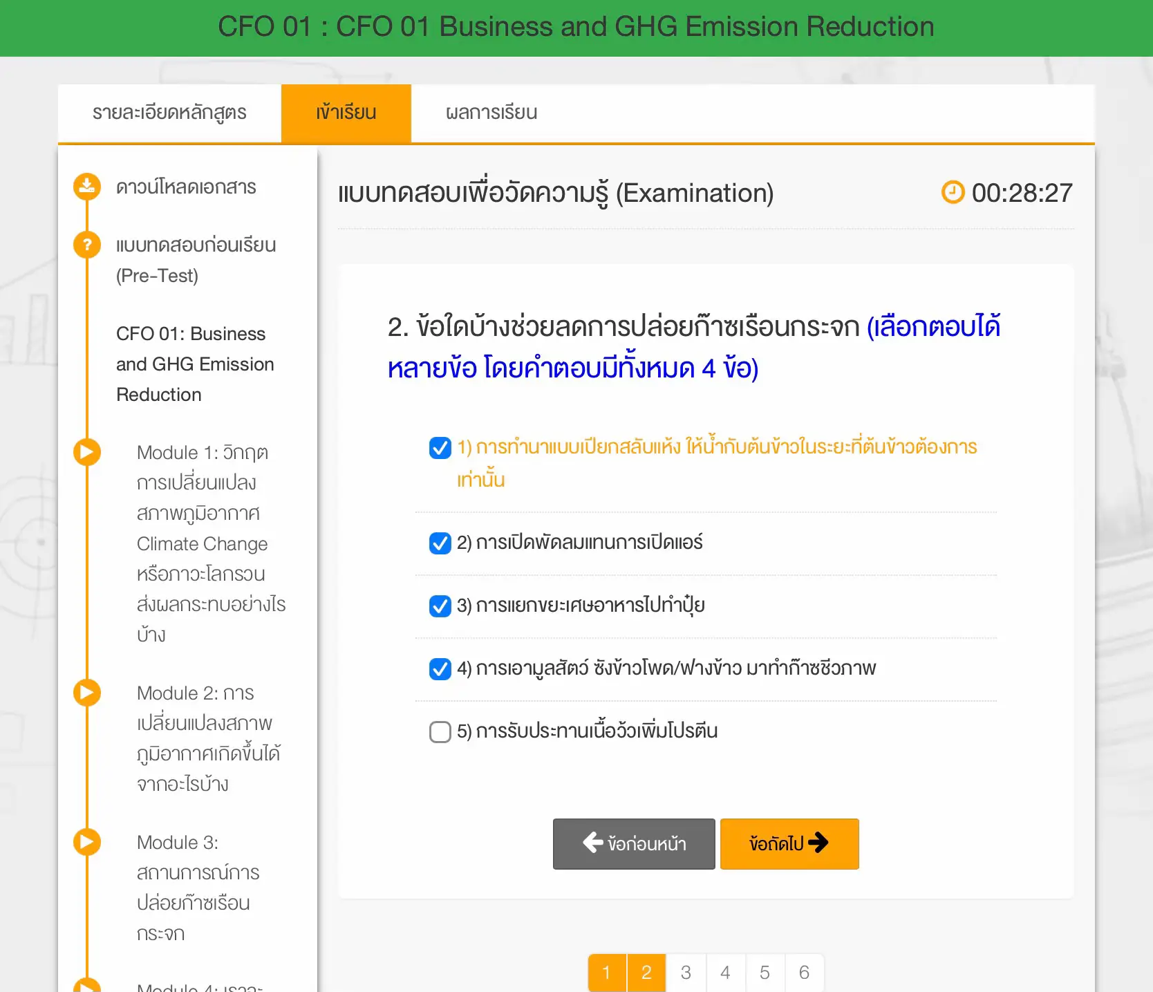
Task: Uncheck option 3 about composting food waste
Action: [x=440, y=606]
